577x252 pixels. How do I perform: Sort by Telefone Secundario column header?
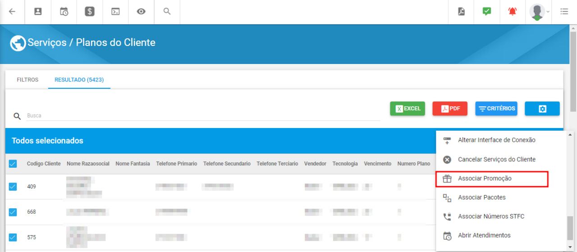click(x=227, y=164)
